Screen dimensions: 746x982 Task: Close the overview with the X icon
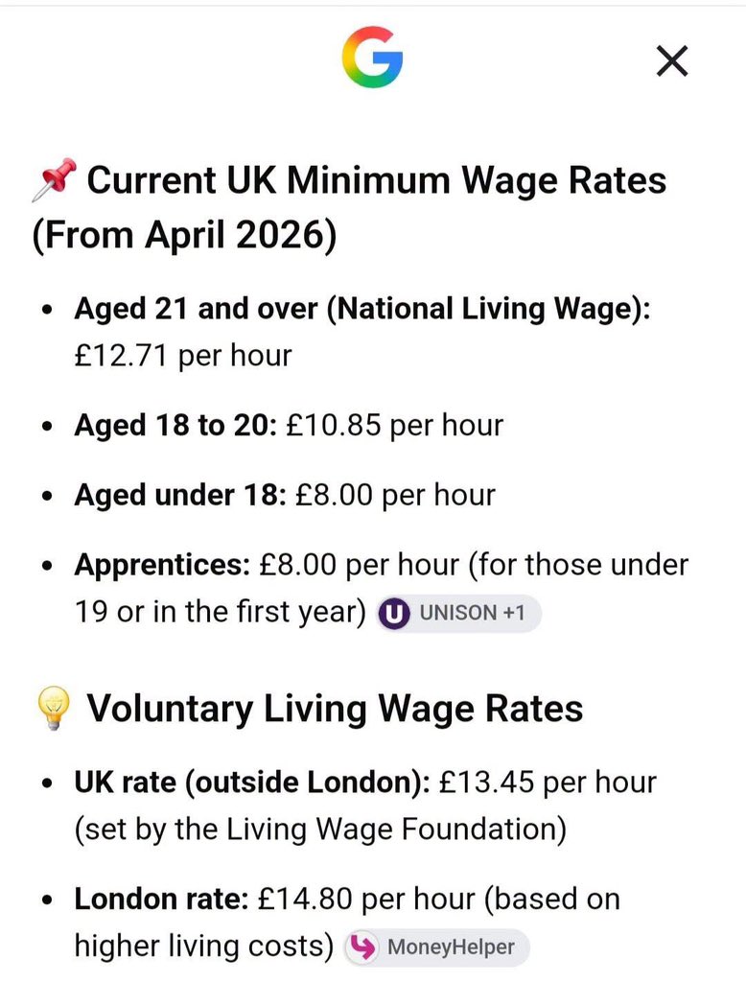point(672,60)
